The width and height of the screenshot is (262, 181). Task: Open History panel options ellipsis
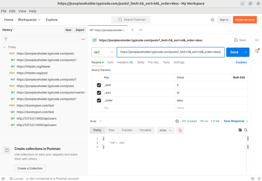[83, 39]
